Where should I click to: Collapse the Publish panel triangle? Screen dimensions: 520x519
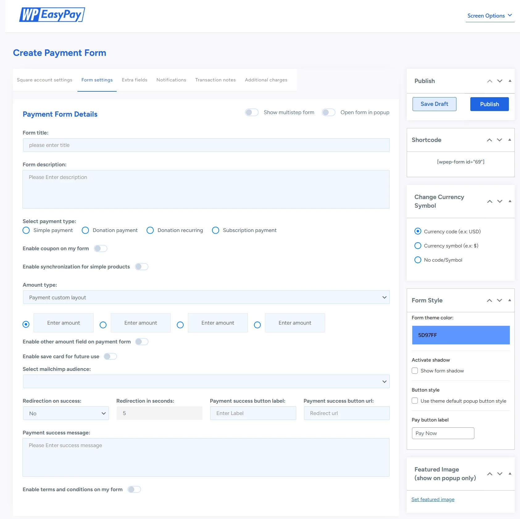pyautogui.click(x=510, y=81)
